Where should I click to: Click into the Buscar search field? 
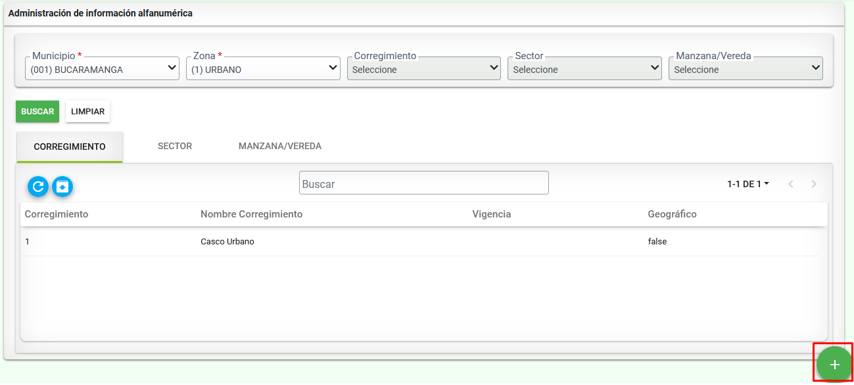coord(423,183)
